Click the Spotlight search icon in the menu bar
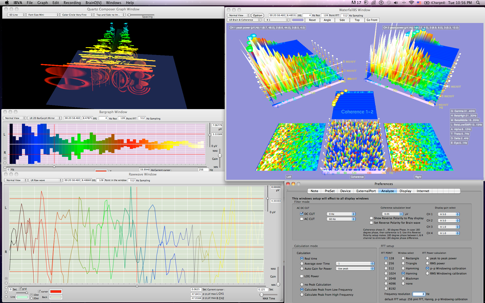The width and height of the screenshot is (485, 303). (478, 3)
